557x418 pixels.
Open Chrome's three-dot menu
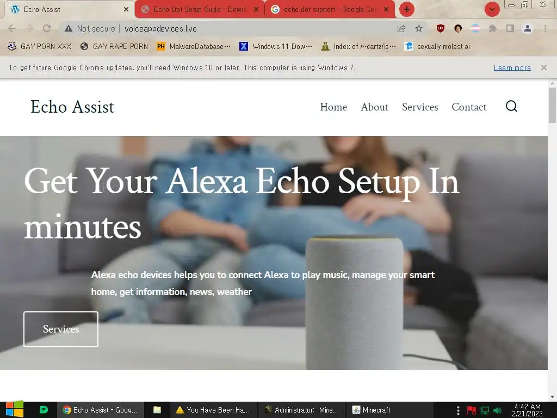[545, 28]
